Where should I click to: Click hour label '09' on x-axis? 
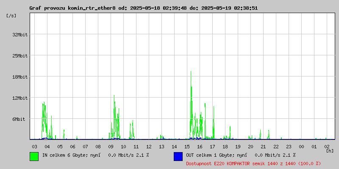[111, 147]
